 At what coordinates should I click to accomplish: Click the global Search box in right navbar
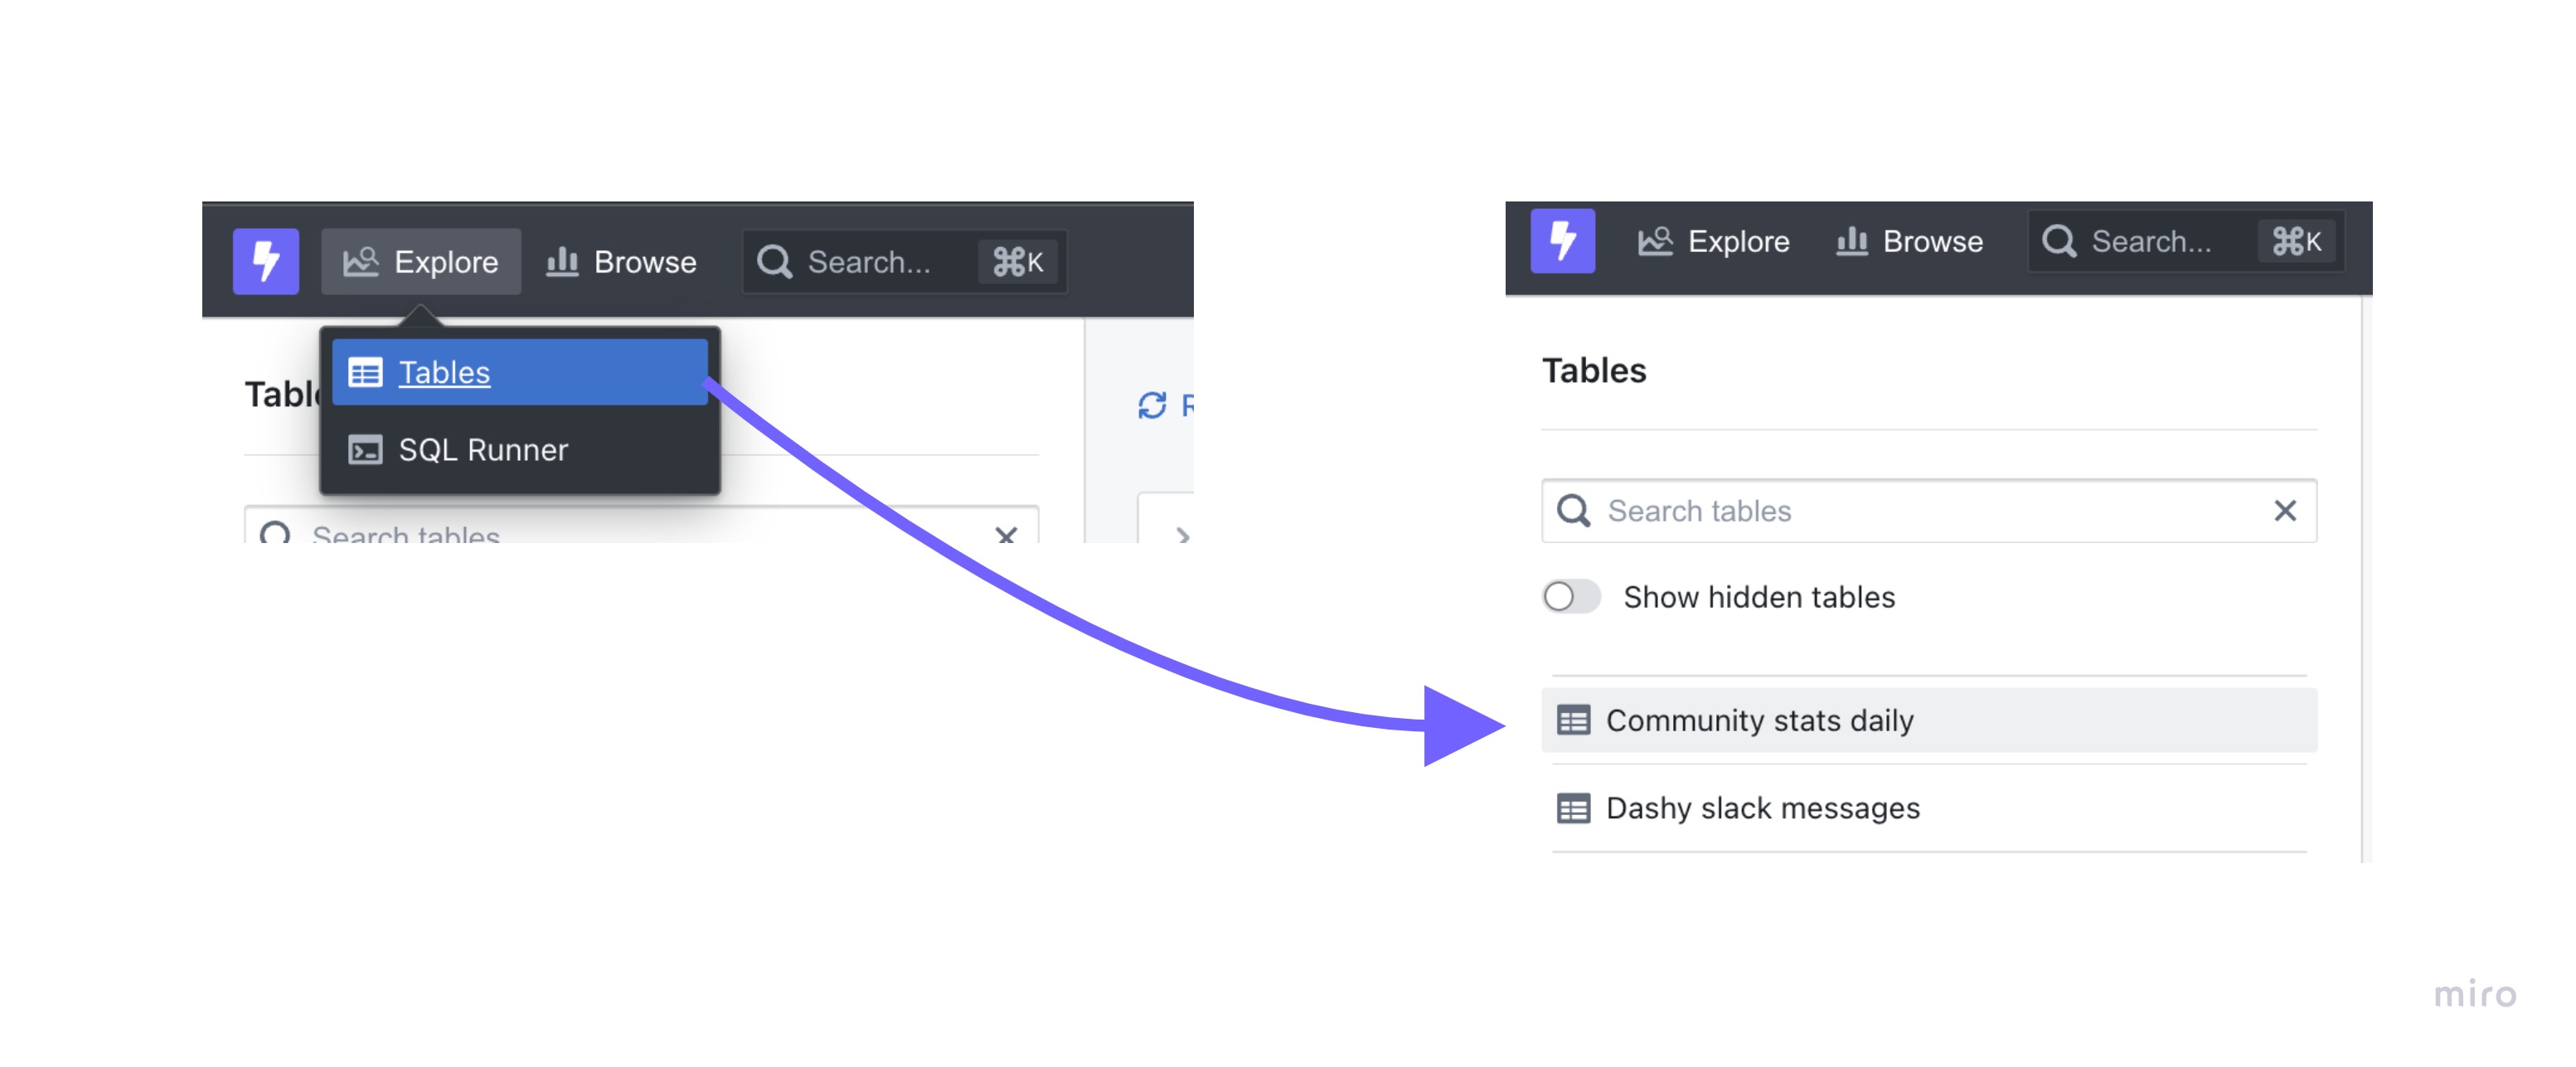pyautogui.click(x=2187, y=241)
